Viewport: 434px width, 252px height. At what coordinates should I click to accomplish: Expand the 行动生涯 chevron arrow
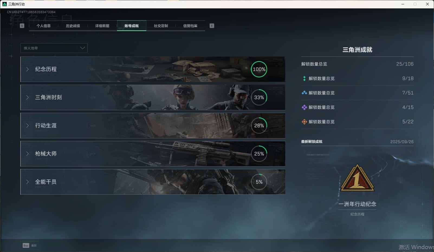click(x=27, y=125)
